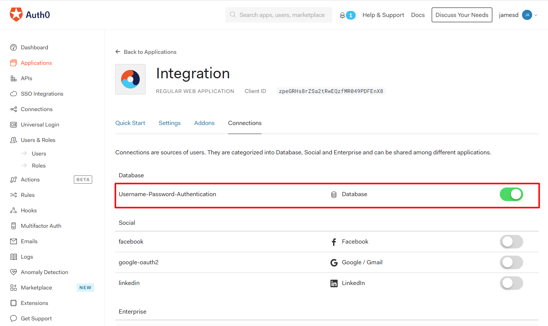Click the Discuss Your Needs button

462,15
